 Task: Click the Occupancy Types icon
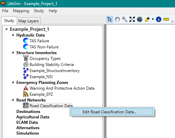(x=26, y=58)
